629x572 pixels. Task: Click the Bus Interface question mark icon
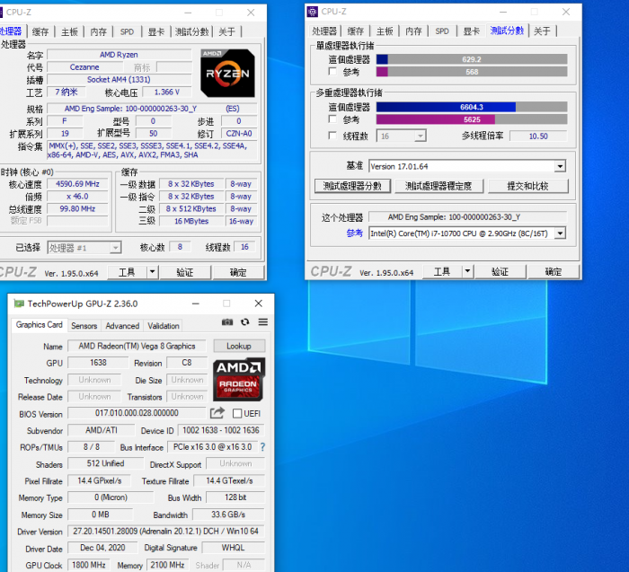click(x=262, y=447)
